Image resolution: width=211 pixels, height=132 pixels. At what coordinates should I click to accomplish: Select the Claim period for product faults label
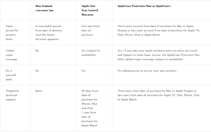(x=12, y=32)
